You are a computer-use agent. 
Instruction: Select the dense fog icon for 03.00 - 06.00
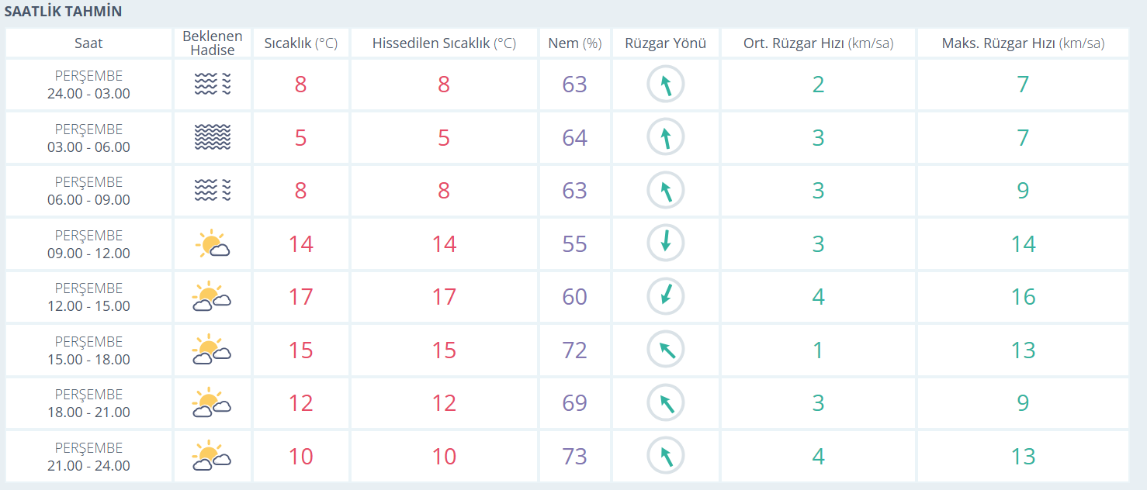[212, 137]
